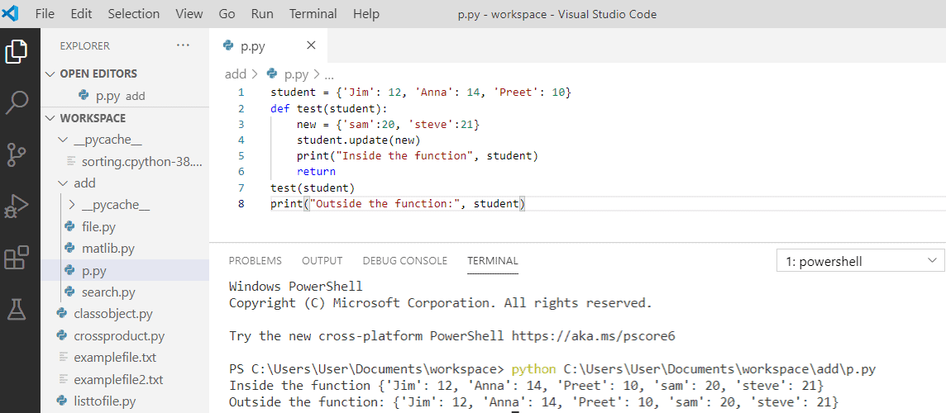Open examplefile2.txt in explorer
Screen dimensions: 946x413
tap(125, 380)
